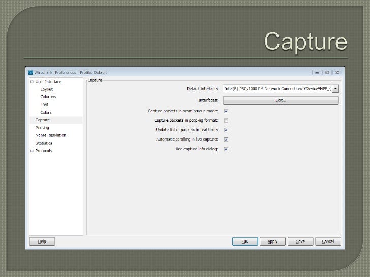
Task: Open Statistics preferences section
Action: point(44,143)
